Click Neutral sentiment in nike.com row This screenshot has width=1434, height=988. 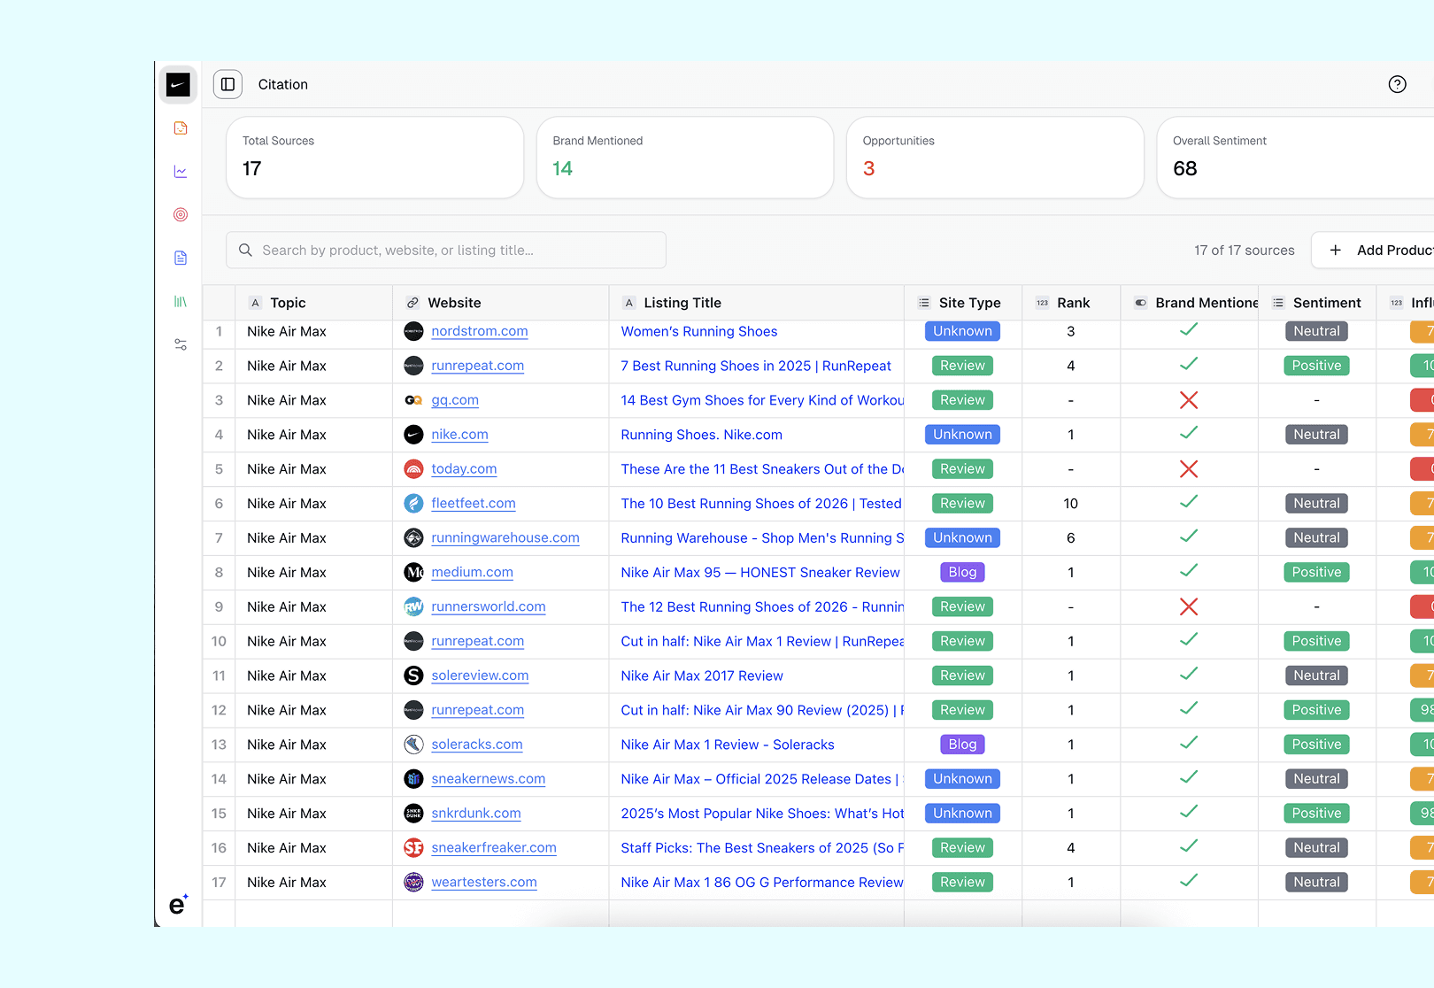1316,435
